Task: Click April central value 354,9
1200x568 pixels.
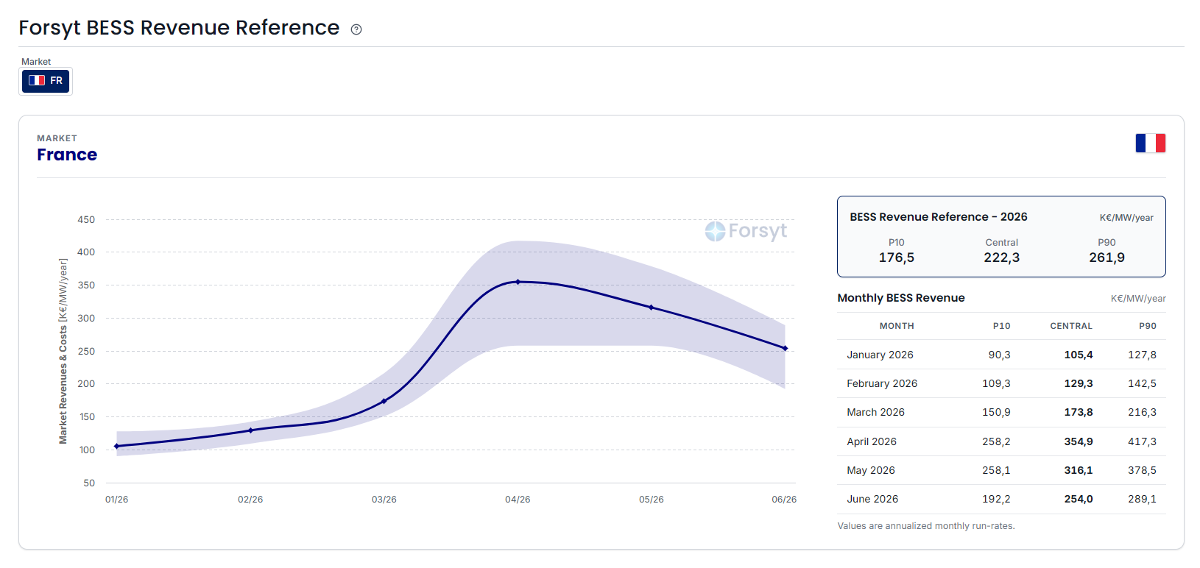Action: pyautogui.click(x=1078, y=441)
